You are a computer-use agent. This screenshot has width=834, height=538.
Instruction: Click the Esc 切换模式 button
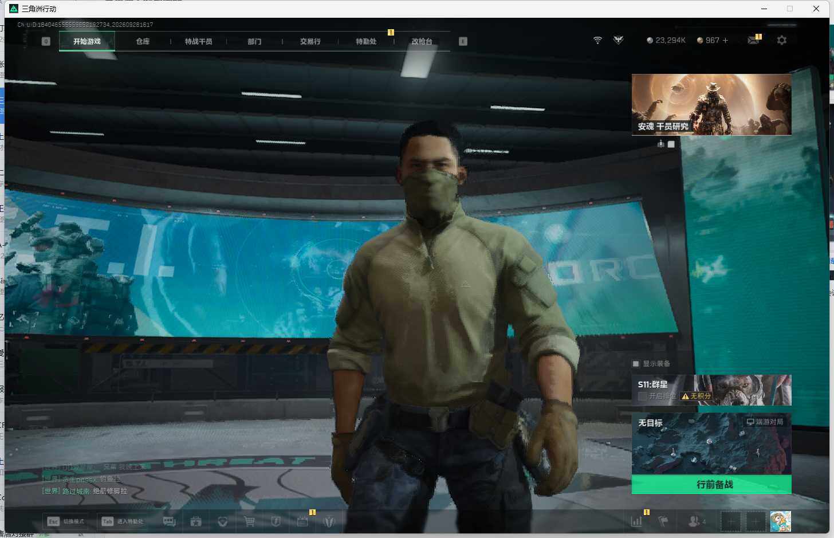tap(66, 521)
